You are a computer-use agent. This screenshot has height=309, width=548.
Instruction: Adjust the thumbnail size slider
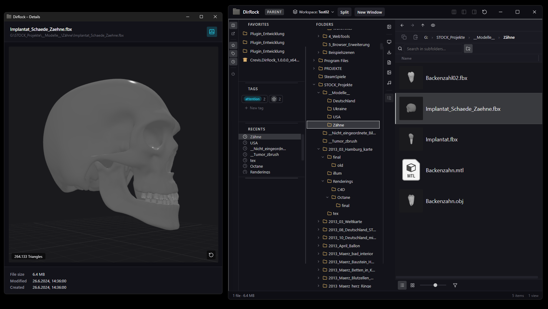[435, 285]
